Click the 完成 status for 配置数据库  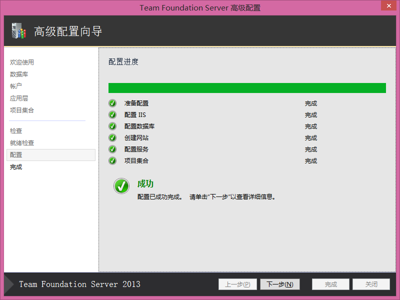coord(311,126)
